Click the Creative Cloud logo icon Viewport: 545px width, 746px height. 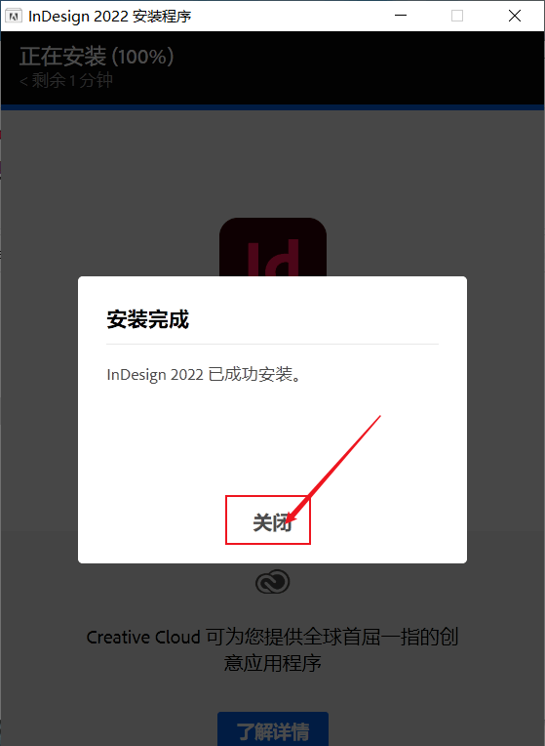coord(273,582)
